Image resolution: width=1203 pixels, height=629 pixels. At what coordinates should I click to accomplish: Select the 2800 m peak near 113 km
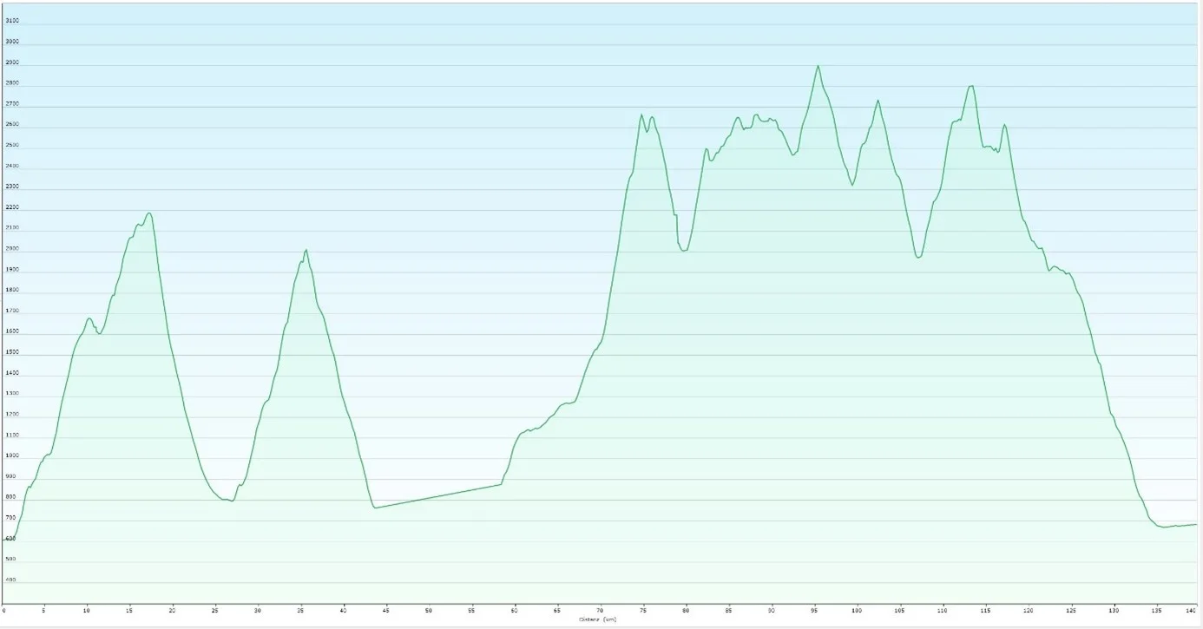pos(971,86)
